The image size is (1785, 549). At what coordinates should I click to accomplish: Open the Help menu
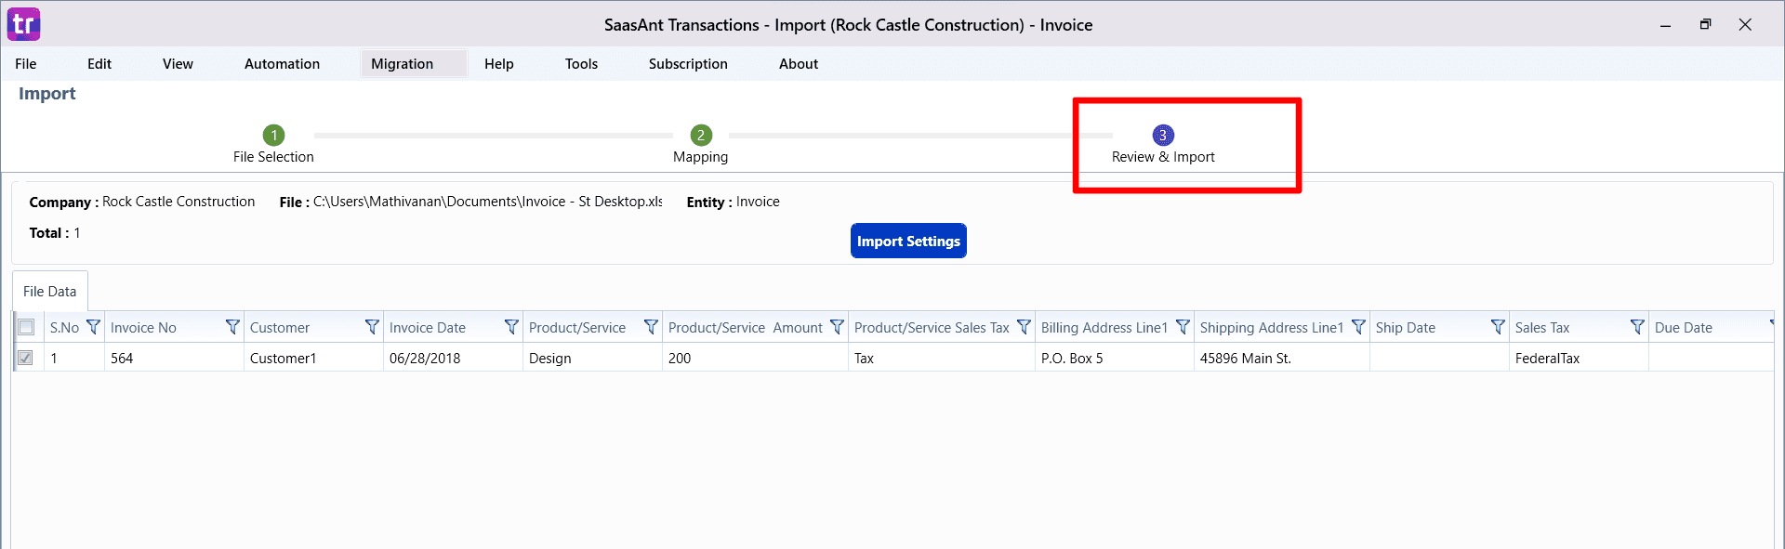point(499,64)
